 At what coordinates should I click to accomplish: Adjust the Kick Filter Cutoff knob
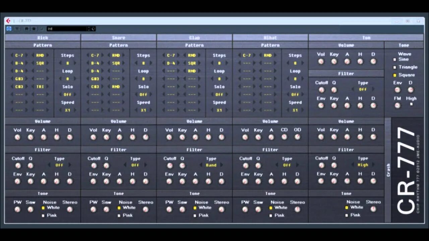click(x=18, y=165)
